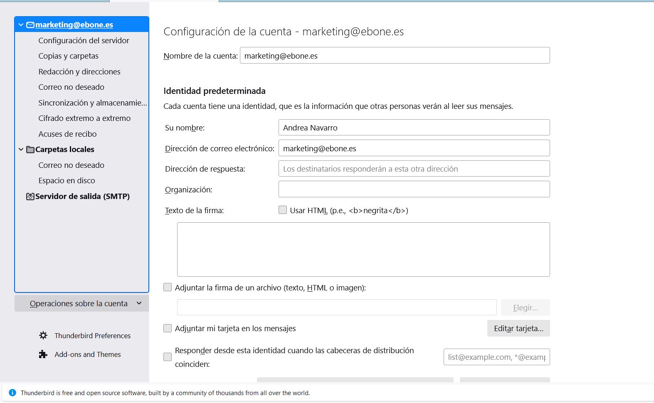
Task: Click the mail envelope icon beside marketing@ebone.es
Action: tap(30, 25)
